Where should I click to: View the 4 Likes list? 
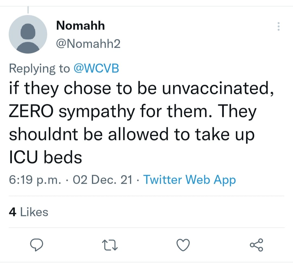tap(28, 212)
